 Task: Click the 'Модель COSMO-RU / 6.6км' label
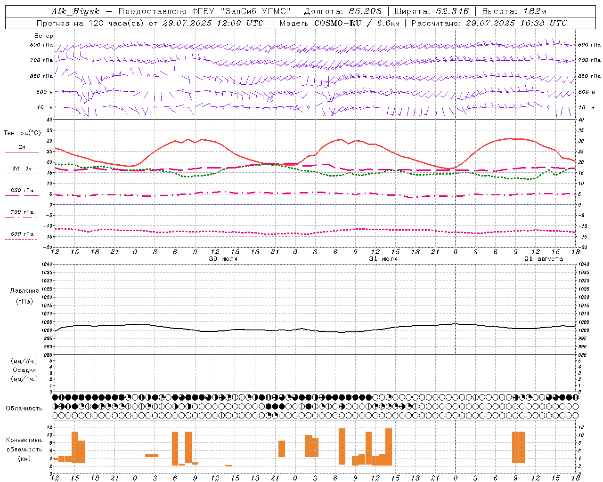340,23
